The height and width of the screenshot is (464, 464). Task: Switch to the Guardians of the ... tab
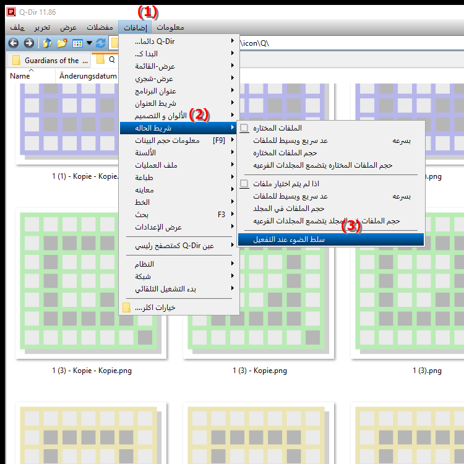tap(48, 61)
